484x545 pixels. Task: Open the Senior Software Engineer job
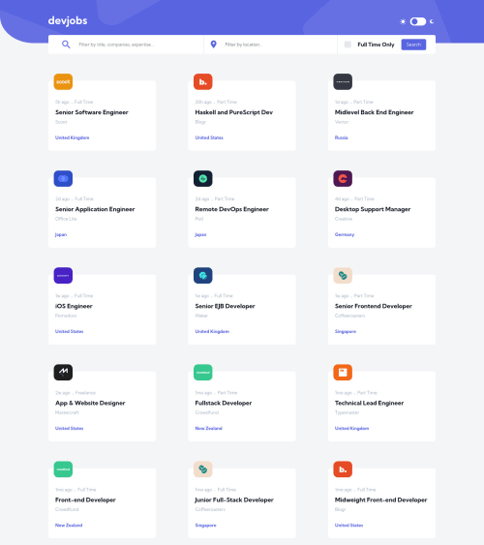(x=92, y=112)
